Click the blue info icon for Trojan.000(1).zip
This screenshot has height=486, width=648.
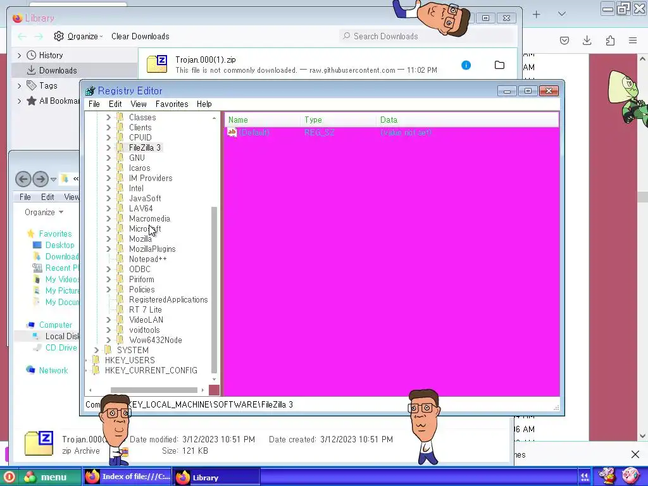click(x=466, y=65)
